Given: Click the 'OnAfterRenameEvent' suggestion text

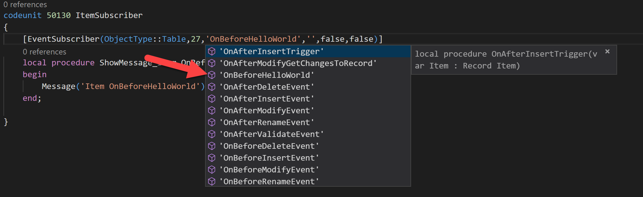Looking at the screenshot, I should [267, 122].
